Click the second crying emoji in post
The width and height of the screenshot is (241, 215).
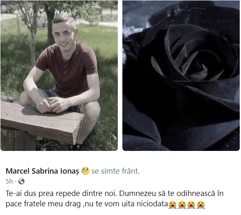[182, 205]
